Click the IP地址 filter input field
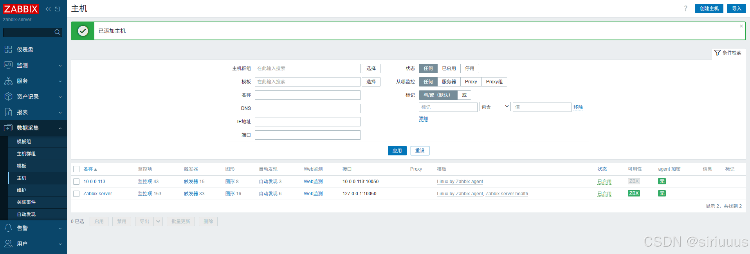Image resolution: width=750 pixels, height=254 pixels. pyautogui.click(x=308, y=122)
